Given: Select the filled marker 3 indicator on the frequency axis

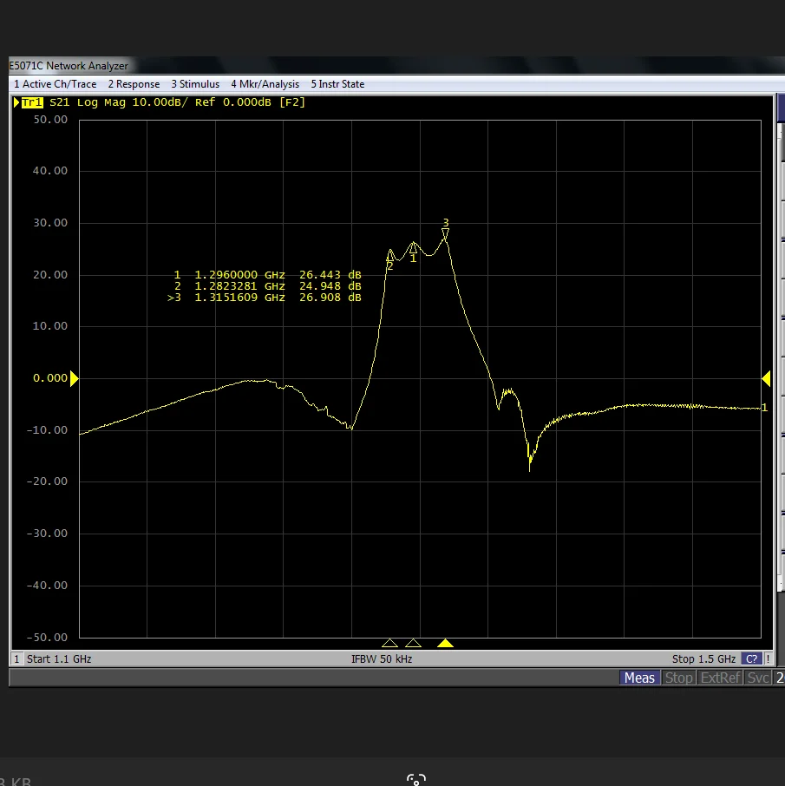Looking at the screenshot, I should click(445, 643).
